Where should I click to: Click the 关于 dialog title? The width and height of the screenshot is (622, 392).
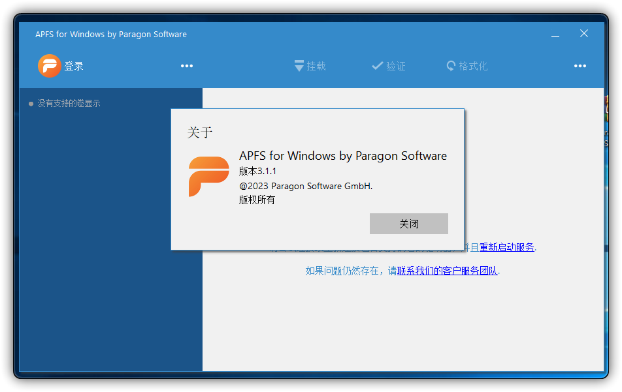coord(201,132)
